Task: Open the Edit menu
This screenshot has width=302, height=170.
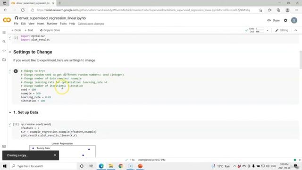Action: click(23, 24)
